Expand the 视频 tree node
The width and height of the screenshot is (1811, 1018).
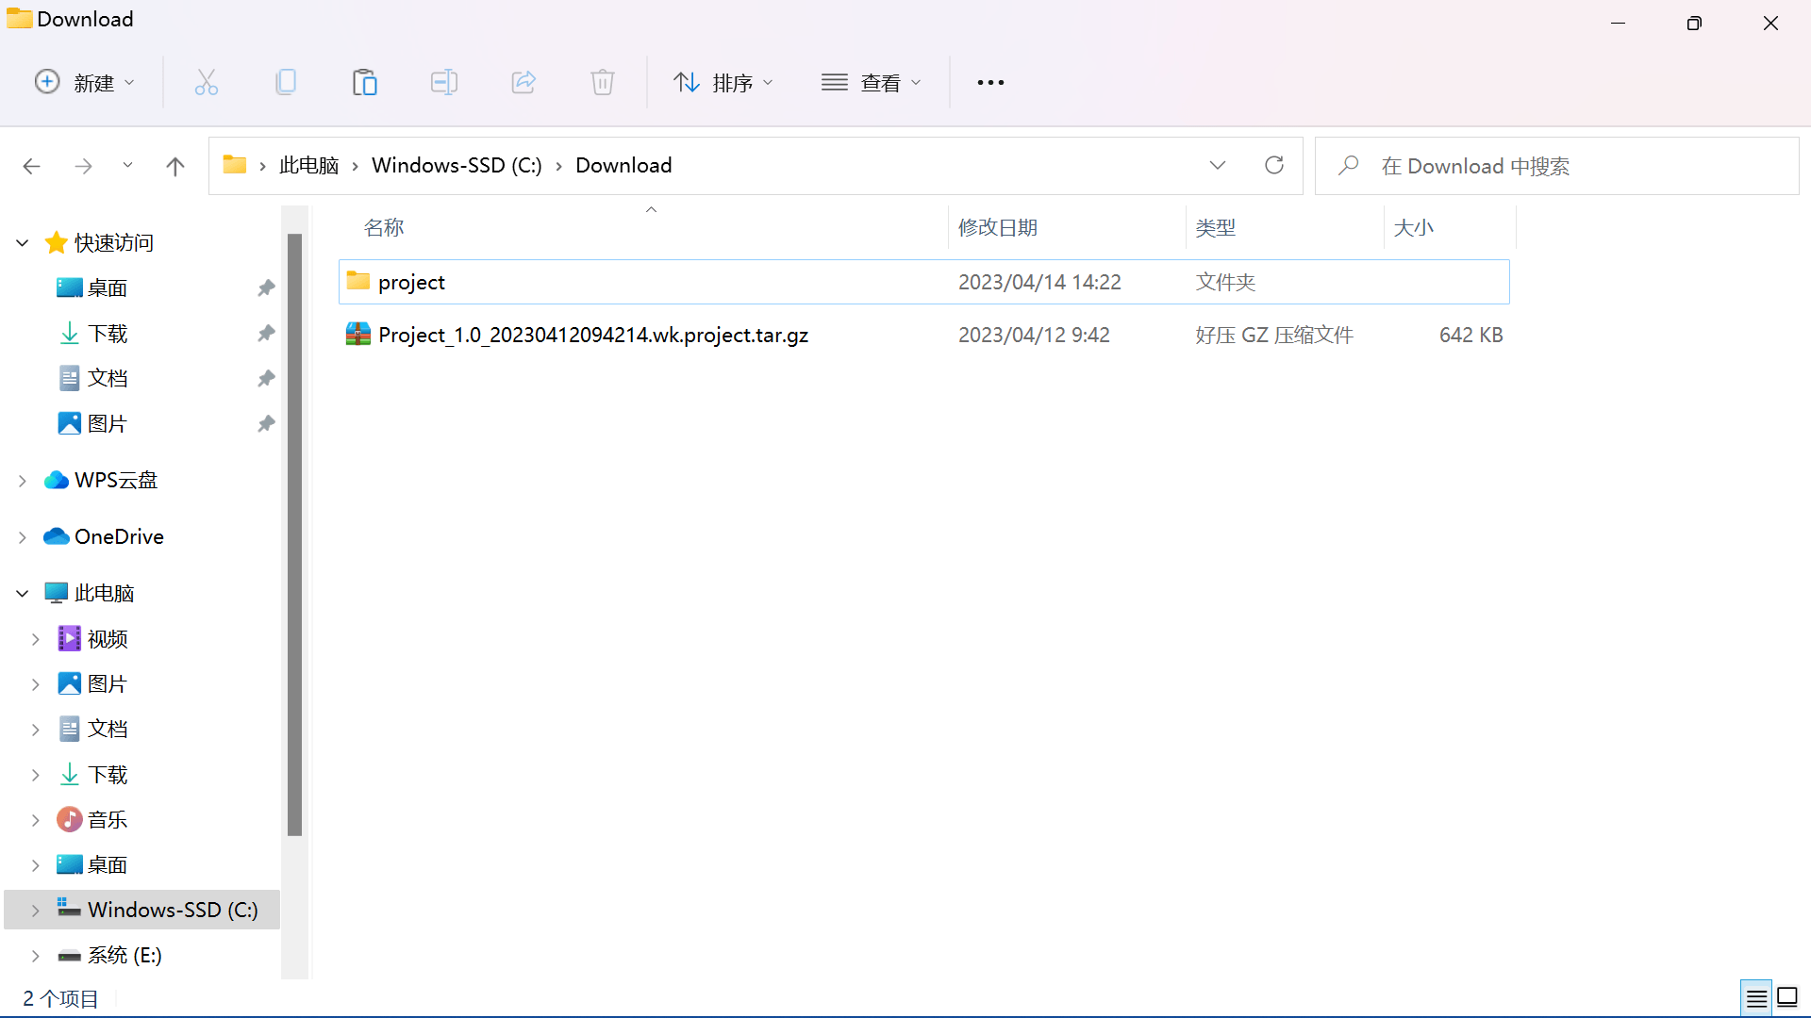click(36, 639)
